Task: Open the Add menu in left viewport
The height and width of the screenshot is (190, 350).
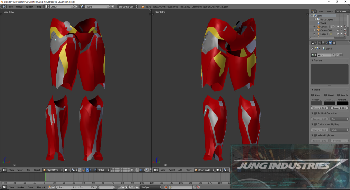Action: (x=29, y=170)
